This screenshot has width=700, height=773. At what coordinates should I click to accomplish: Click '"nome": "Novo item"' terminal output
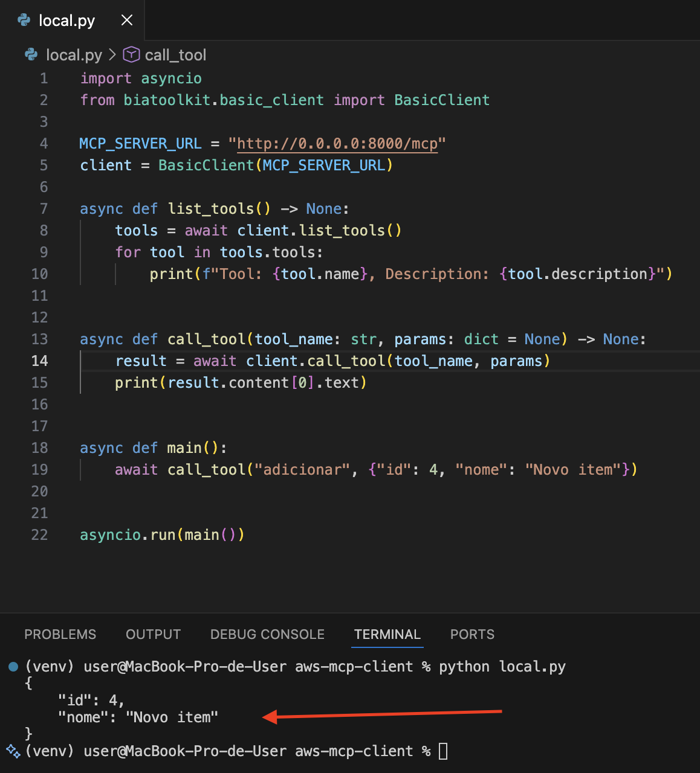click(138, 717)
